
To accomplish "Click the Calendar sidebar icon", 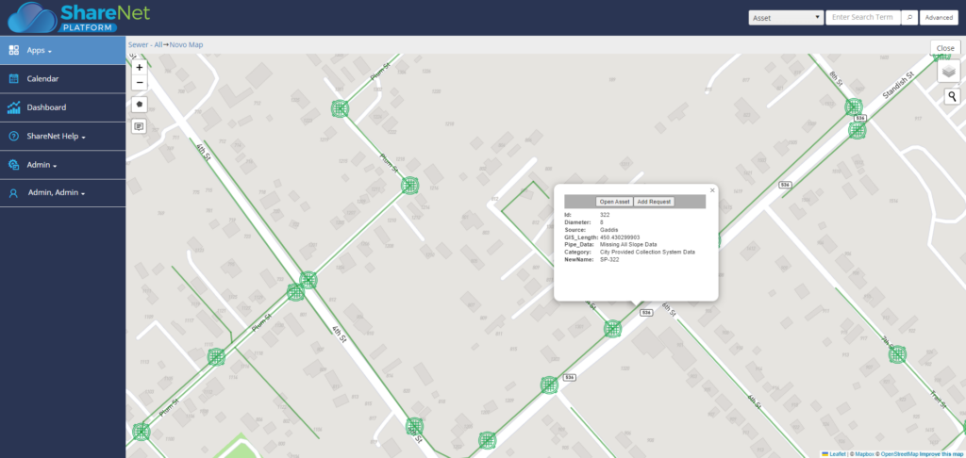I will (x=13, y=79).
